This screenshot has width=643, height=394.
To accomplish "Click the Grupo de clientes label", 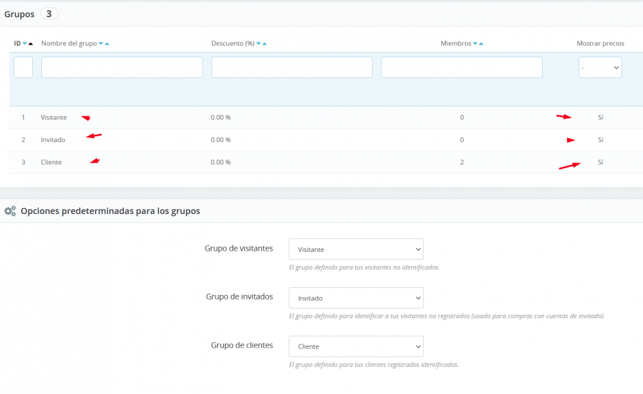I will 242,345.
